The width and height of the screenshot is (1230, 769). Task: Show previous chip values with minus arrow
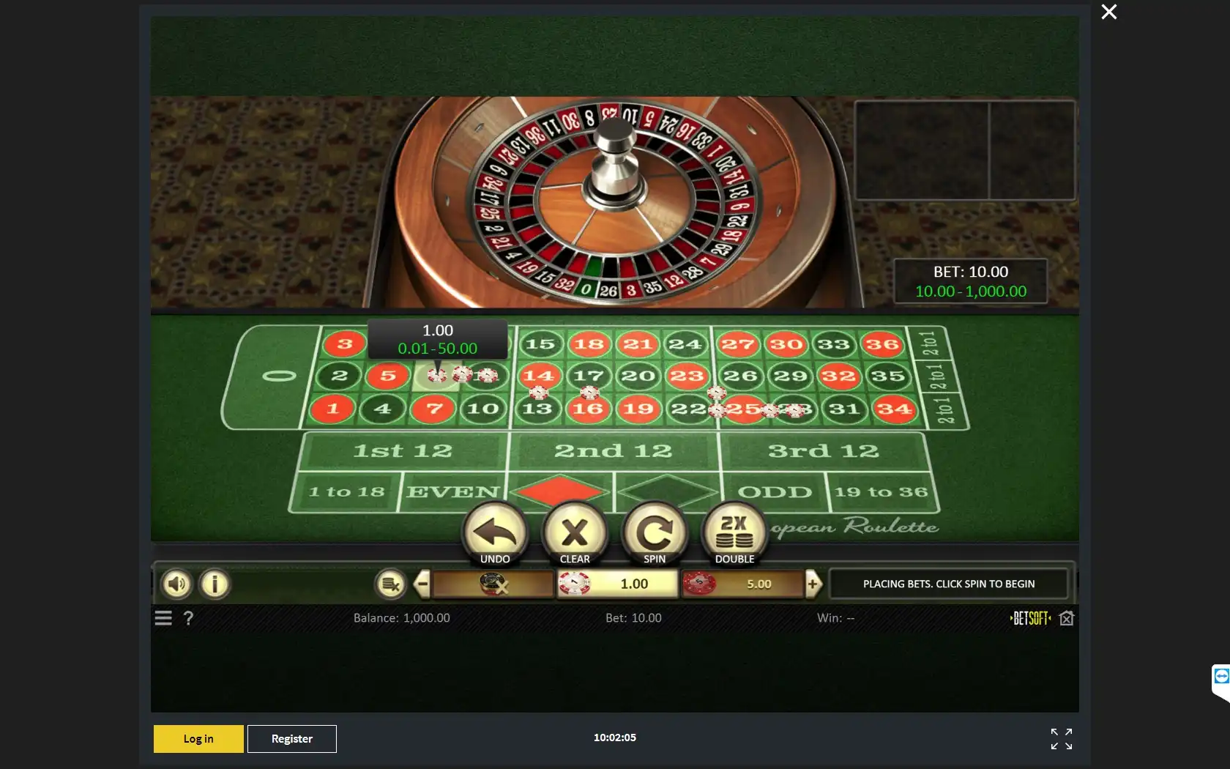pyautogui.click(x=422, y=584)
